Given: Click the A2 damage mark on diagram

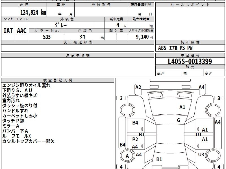Looking at the screenshot, I should (138, 87).
